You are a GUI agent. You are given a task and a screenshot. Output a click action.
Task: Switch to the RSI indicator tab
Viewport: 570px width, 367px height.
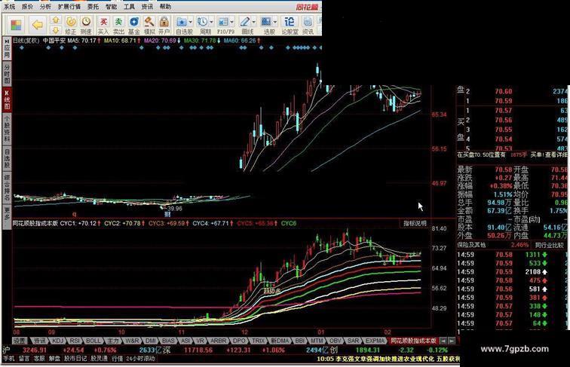pos(75,341)
